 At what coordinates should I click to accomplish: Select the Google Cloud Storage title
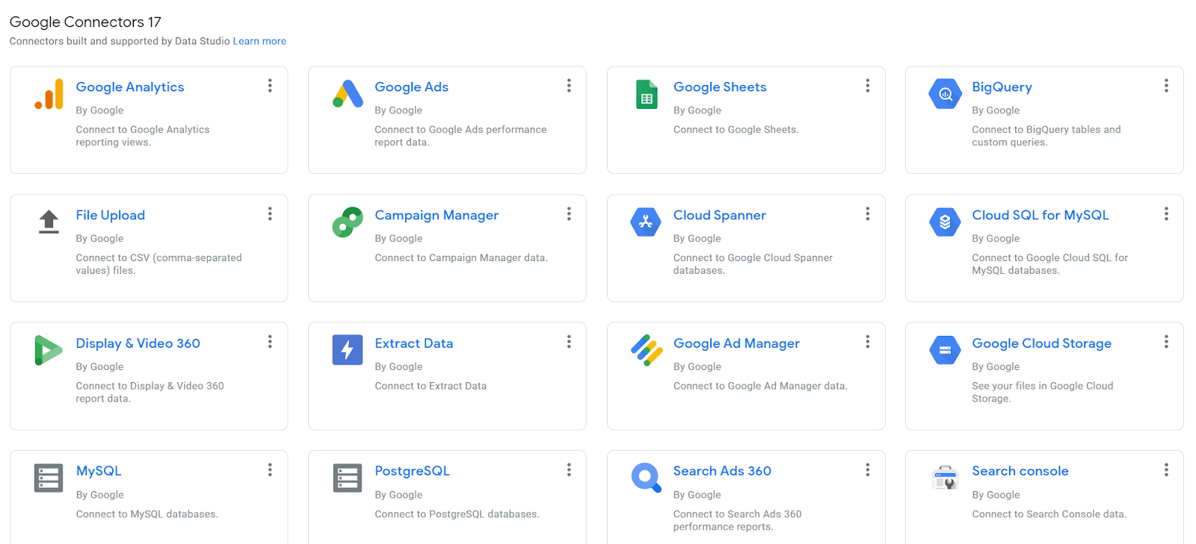(1041, 343)
